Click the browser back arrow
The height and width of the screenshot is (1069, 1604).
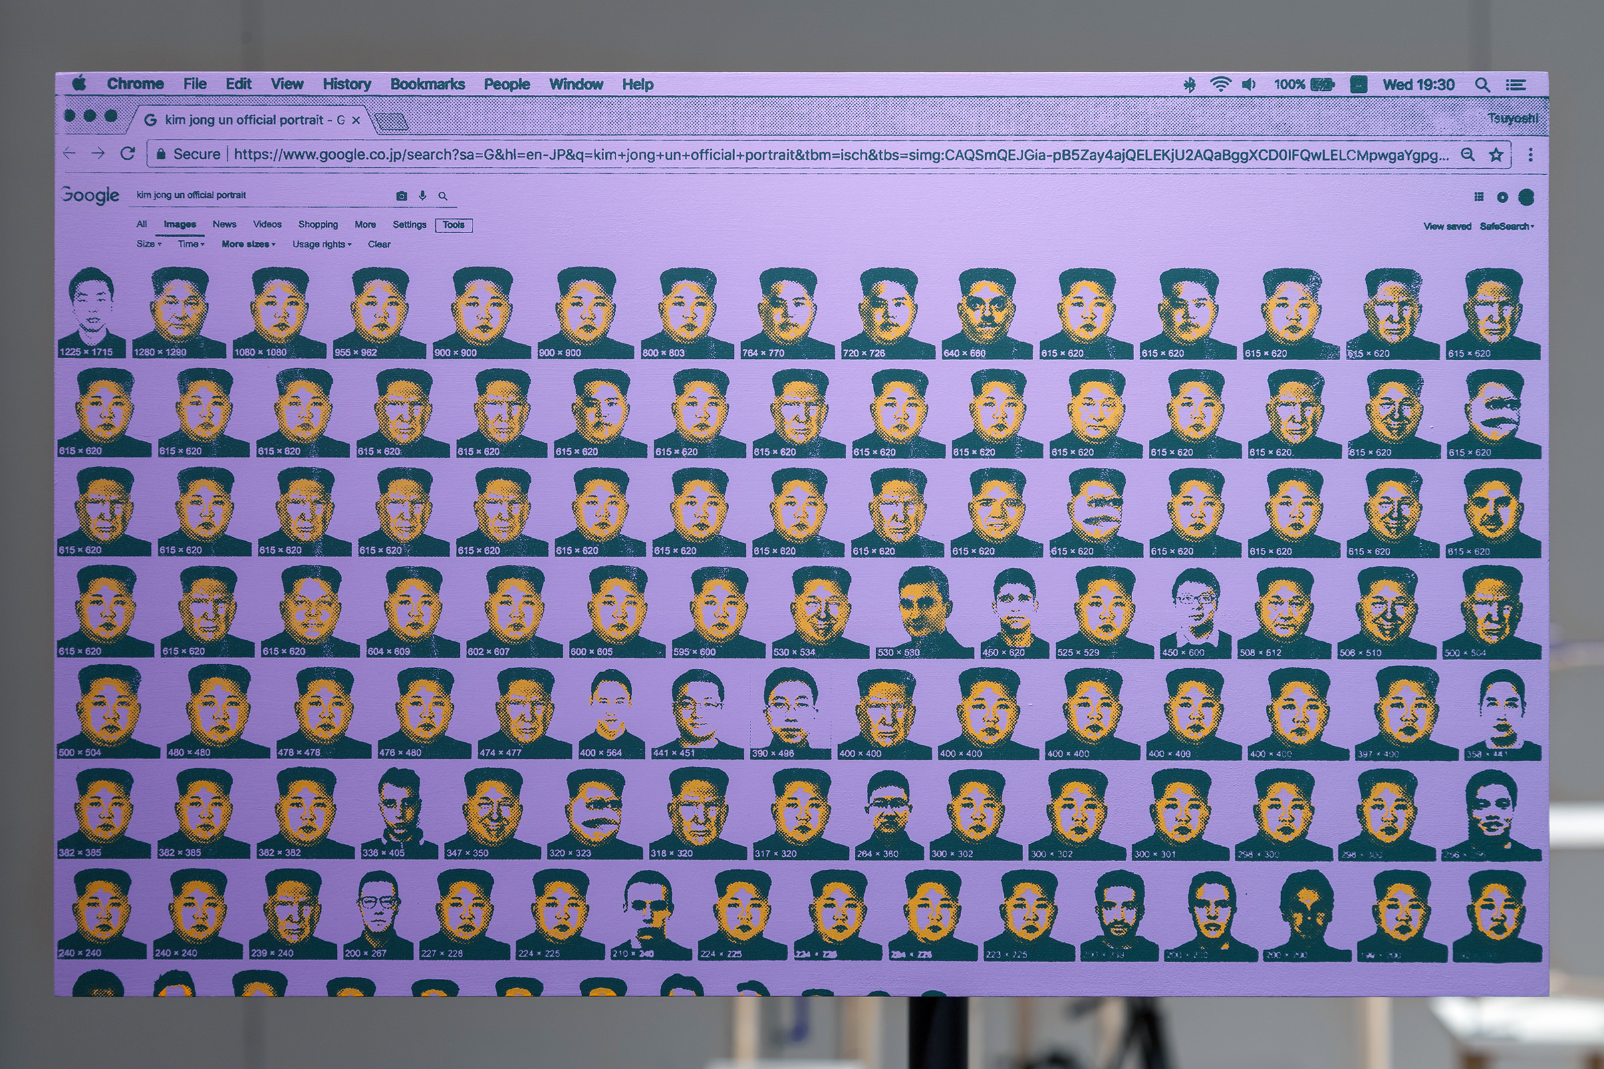click(x=70, y=153)
